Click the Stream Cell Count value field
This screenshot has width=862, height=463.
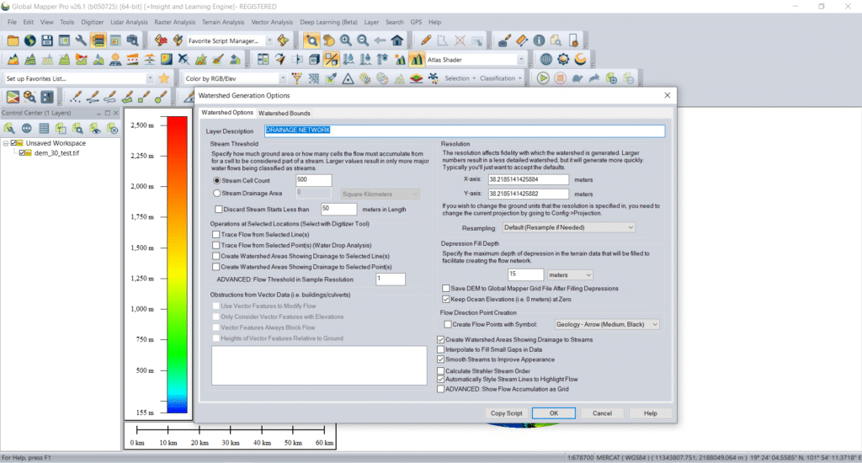click(313, 180)
